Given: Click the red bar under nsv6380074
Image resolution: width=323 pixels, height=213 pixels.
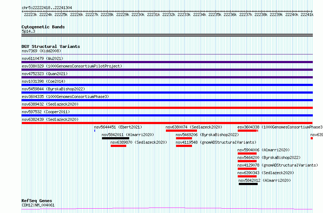Looking at the screenshot, I should (181, 131).
